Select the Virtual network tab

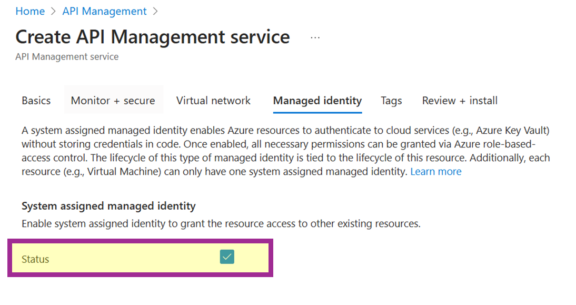tap(213, 101)
